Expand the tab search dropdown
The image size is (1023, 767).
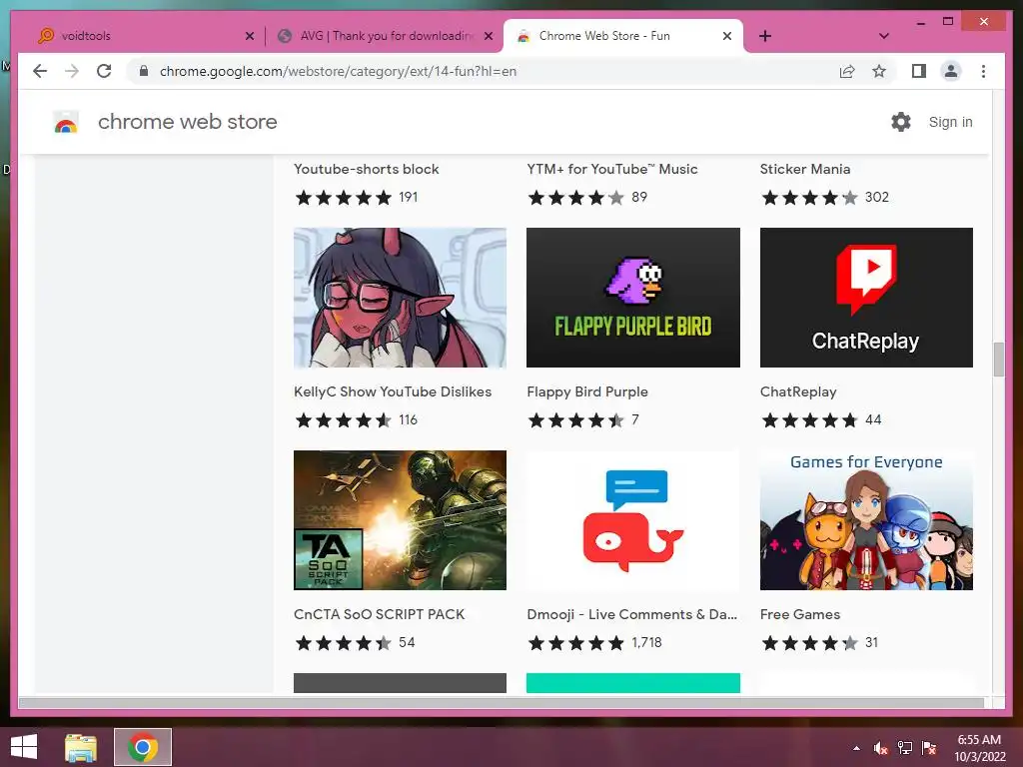pos(884,36)
